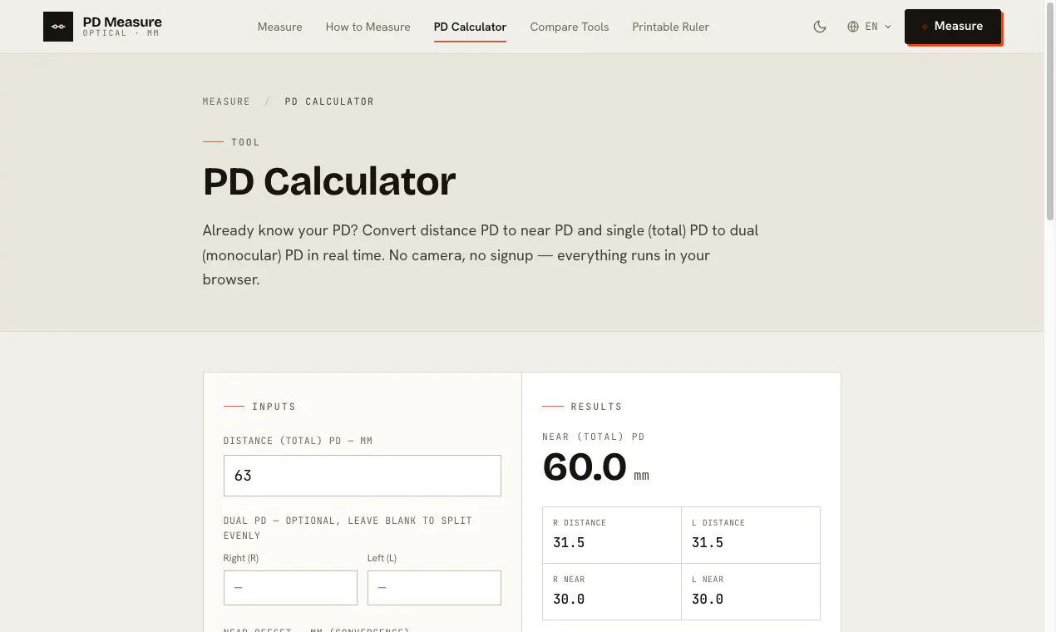
Task: Click the RESULTS section label
Action: [596, 407]
